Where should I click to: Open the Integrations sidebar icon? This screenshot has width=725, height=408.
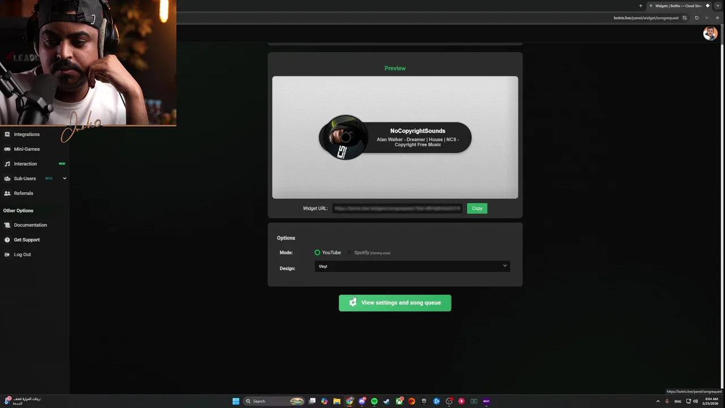[7, 134]
